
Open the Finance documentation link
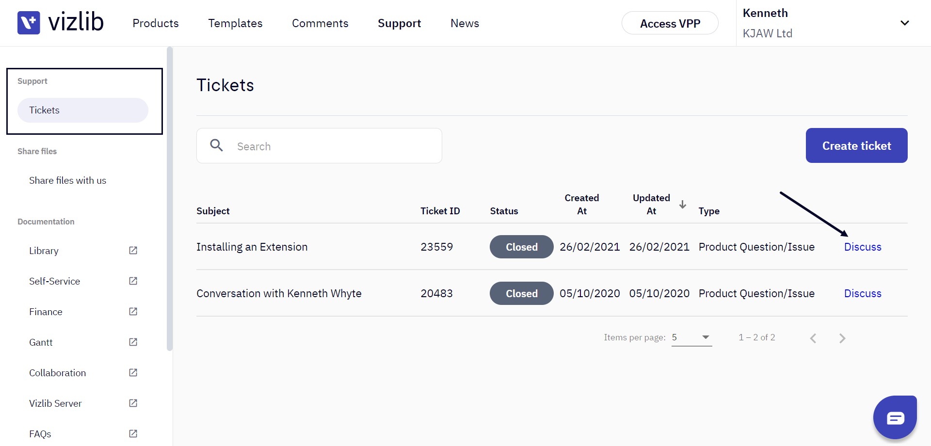tap(46, 312)
